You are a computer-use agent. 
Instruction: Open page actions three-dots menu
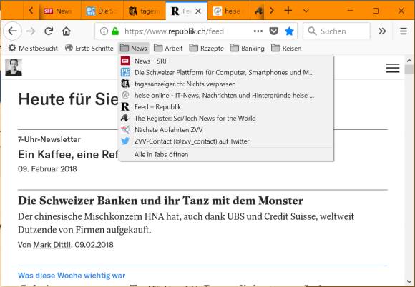tap(258, 31)
